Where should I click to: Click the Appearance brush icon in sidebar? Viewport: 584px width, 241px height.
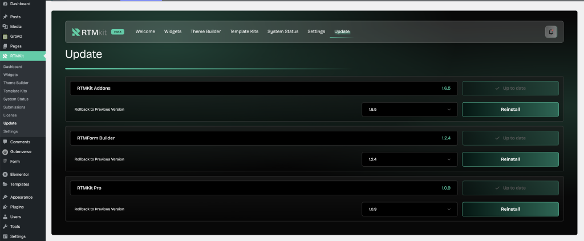click(5, 197)
